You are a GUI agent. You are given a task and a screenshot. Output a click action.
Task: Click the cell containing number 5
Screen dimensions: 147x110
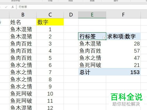coord(50,58)
